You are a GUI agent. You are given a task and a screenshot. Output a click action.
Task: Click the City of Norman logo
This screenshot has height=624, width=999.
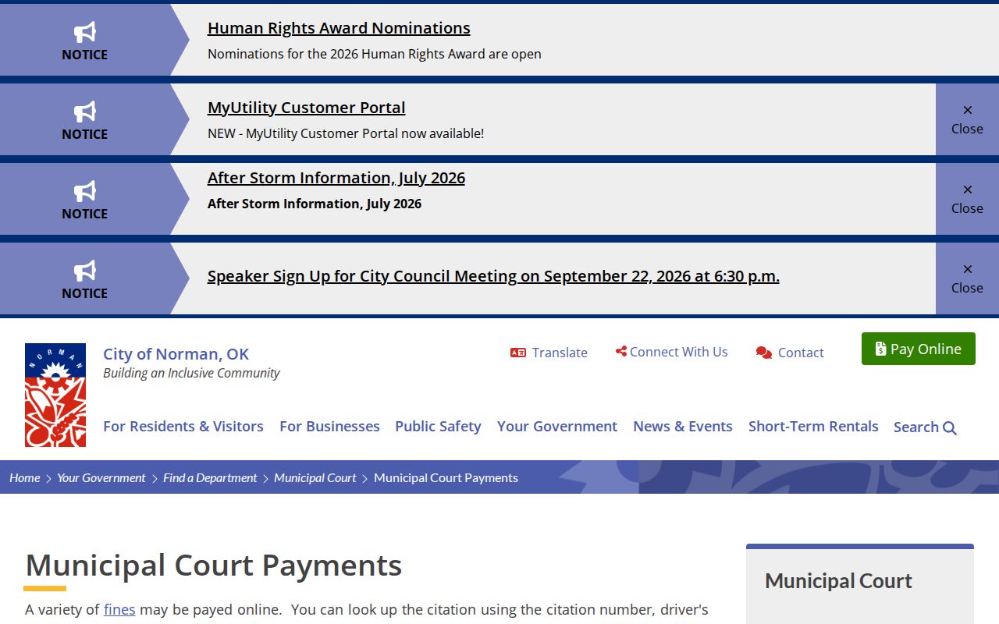coord(55,395)
